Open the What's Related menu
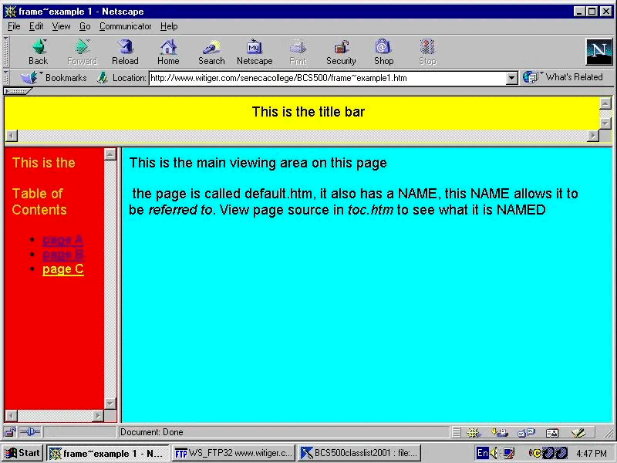 click(563, 77)
